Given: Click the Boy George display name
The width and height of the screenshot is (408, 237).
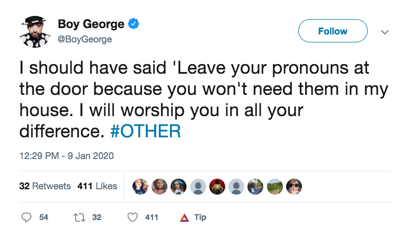Looking at the screenshot, I should click(91, 24).
